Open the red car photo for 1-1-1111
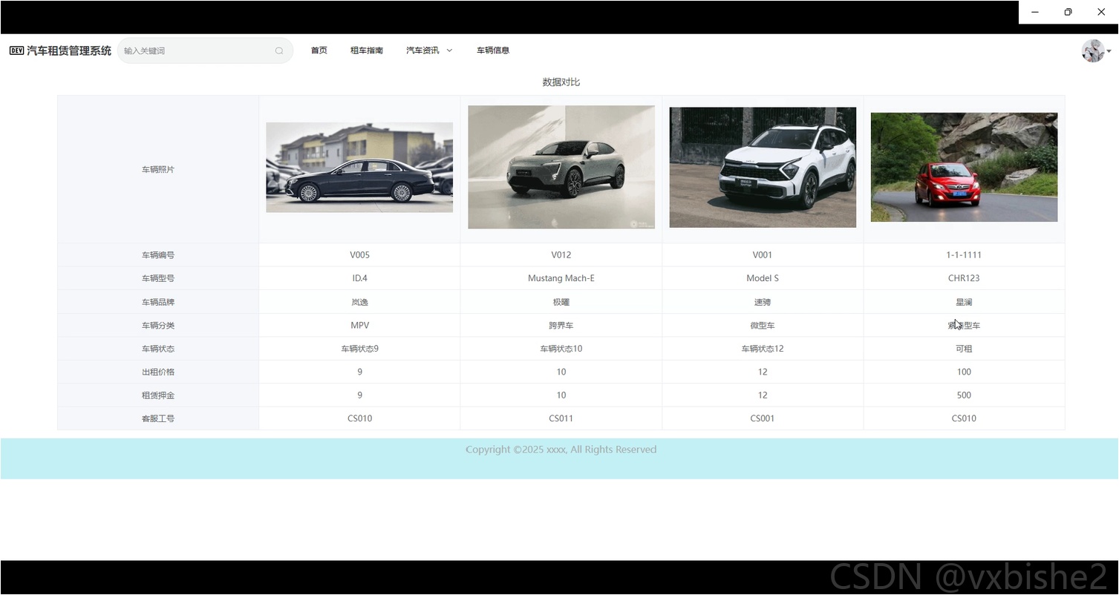This screenshot has width=1119, height=595. 964,168
